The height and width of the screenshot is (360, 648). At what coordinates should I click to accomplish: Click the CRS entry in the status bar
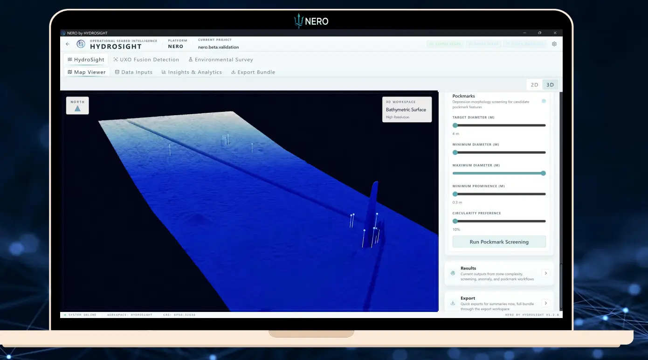pyautogui.click(x=179, y=315)
